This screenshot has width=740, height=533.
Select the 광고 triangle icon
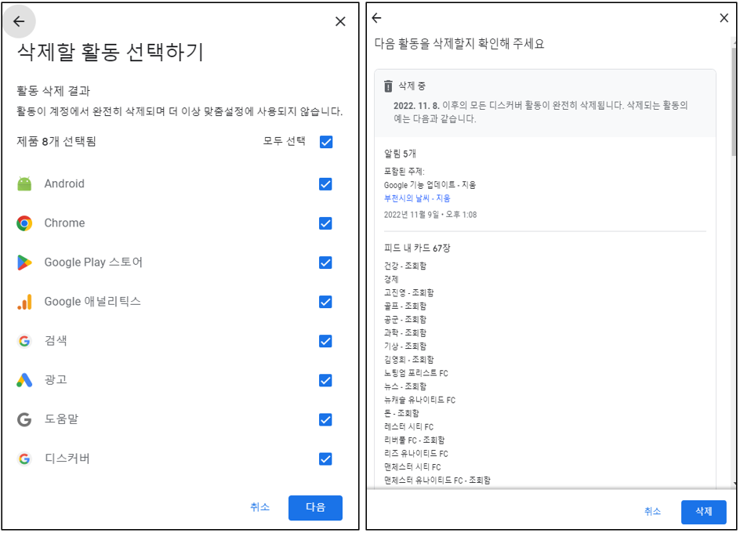click(25, 380)
